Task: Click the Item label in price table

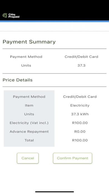Action: pyautogui.click(x=29, y=105)
